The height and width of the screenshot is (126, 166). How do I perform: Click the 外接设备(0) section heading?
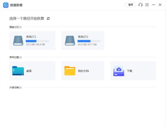16,88
